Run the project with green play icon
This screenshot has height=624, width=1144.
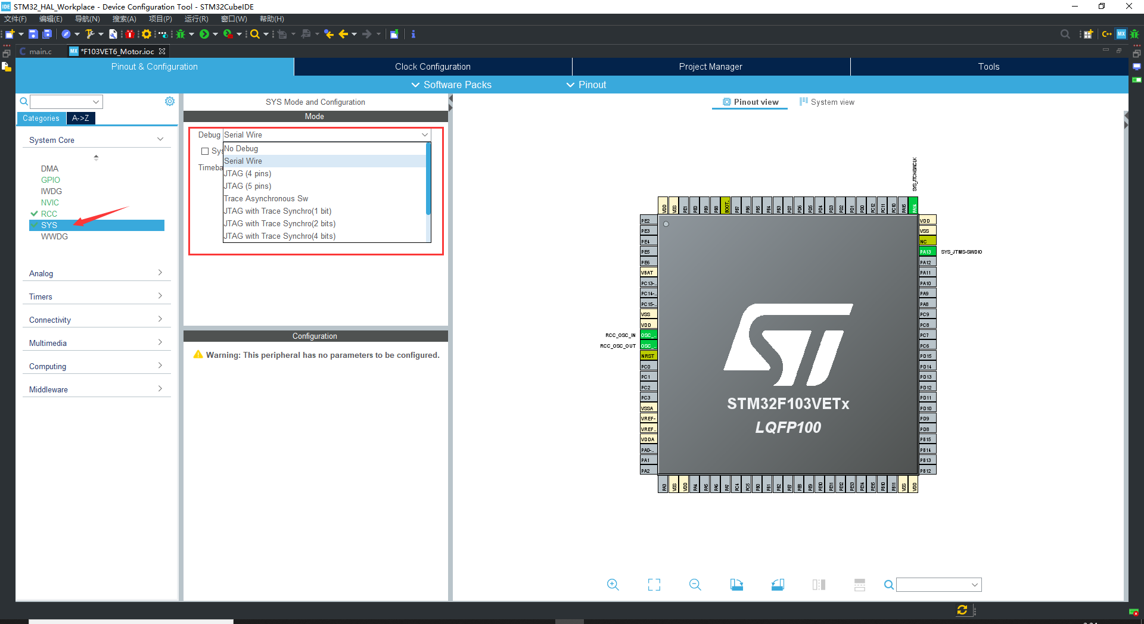tap(204, 34)
